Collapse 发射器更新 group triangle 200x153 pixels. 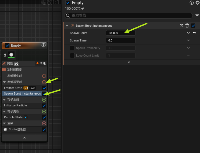(x=4, y=82)
